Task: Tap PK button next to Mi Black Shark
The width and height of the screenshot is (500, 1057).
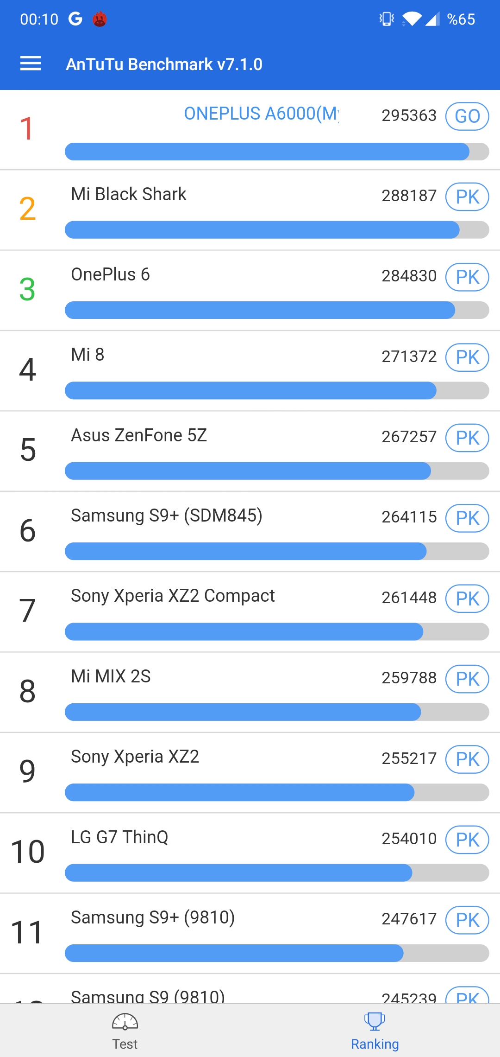Action: (467, 197)
